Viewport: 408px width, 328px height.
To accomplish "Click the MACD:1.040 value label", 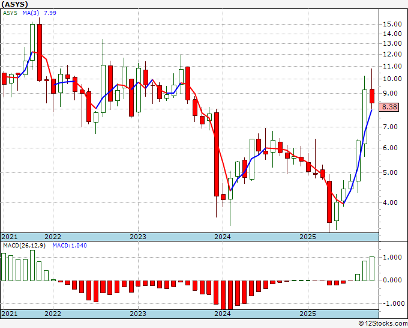I will [70, 246].
